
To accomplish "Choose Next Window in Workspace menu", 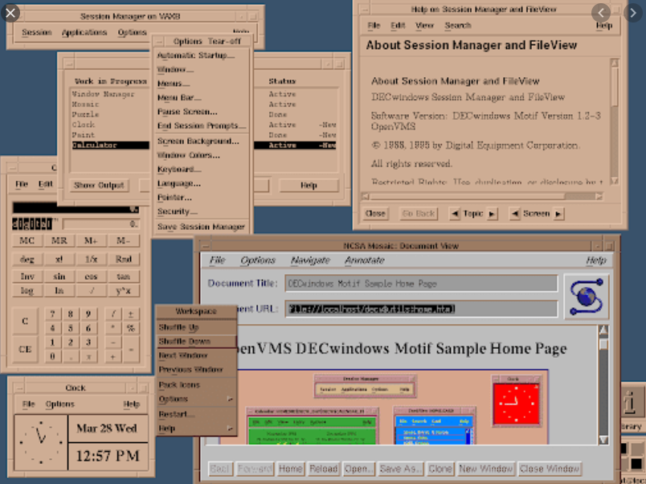I will click(x=196, y=355).
